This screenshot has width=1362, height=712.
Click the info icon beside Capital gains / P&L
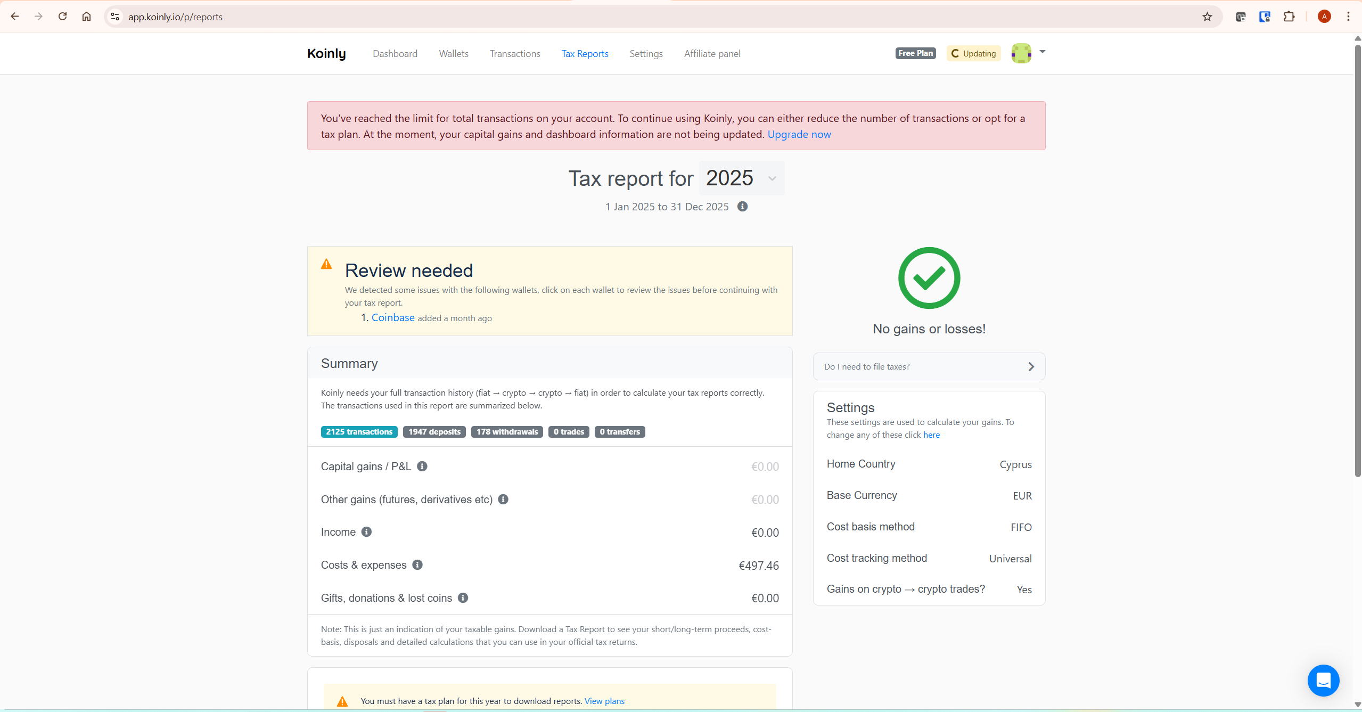(422, 467)
